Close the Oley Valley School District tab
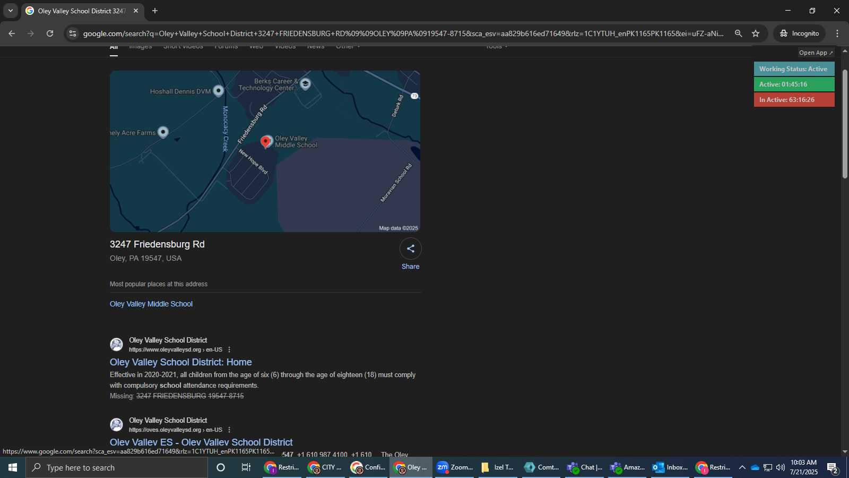849x478 pixels. [x=136, y=11]
